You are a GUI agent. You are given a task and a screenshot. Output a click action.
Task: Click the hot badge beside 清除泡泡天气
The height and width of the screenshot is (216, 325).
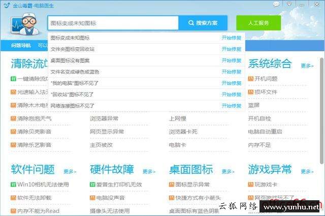click(13, 118)
